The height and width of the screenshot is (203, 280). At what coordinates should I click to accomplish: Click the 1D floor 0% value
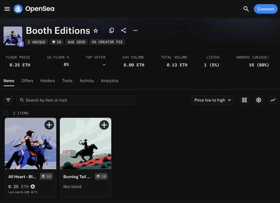pyautogui.click(x=66, y=65)
